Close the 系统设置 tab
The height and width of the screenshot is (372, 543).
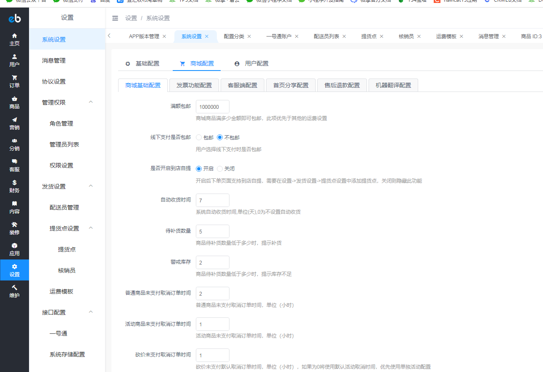(207, 37)
